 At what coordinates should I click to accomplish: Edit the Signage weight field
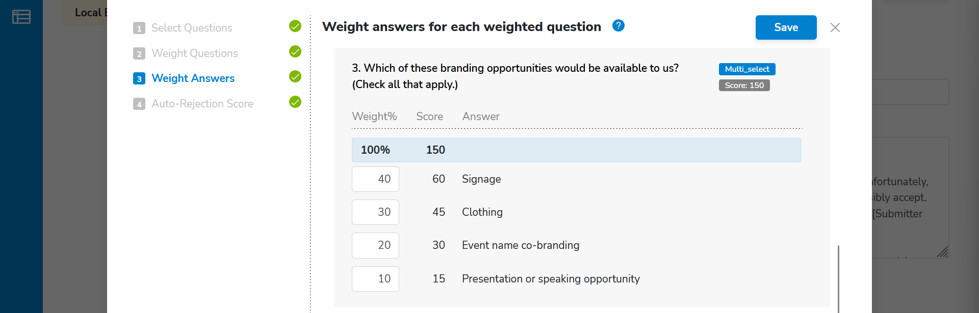[x=375, y=179]
